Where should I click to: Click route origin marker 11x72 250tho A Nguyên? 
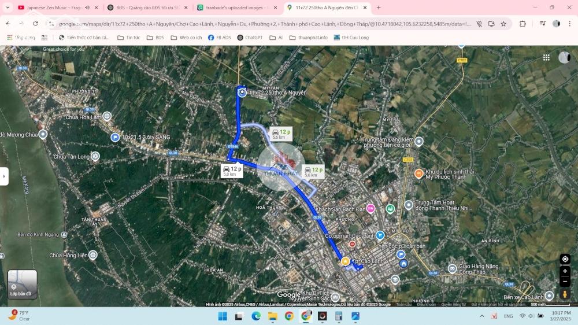pyautogui.click(x=242, y=92)
